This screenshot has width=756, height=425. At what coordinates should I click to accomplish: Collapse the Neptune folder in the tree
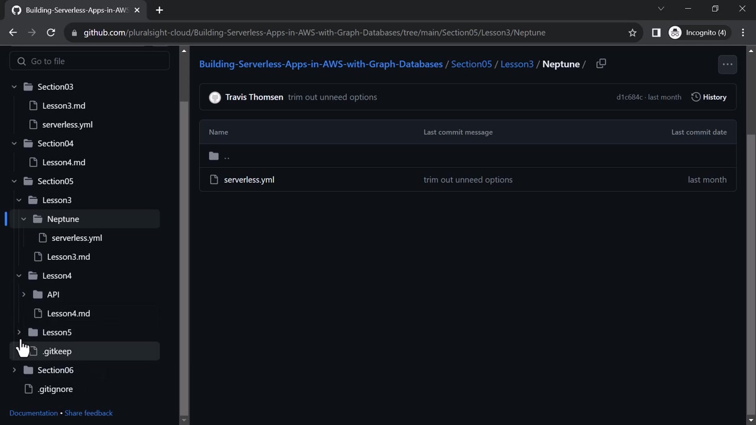point(24,219)
